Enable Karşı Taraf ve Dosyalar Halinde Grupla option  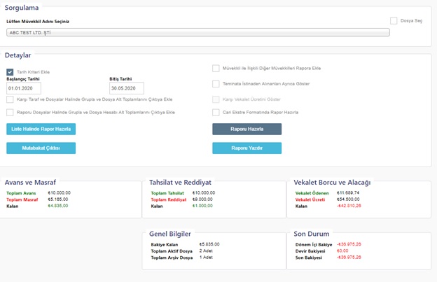pyautogui.click(x=10, y=99)
